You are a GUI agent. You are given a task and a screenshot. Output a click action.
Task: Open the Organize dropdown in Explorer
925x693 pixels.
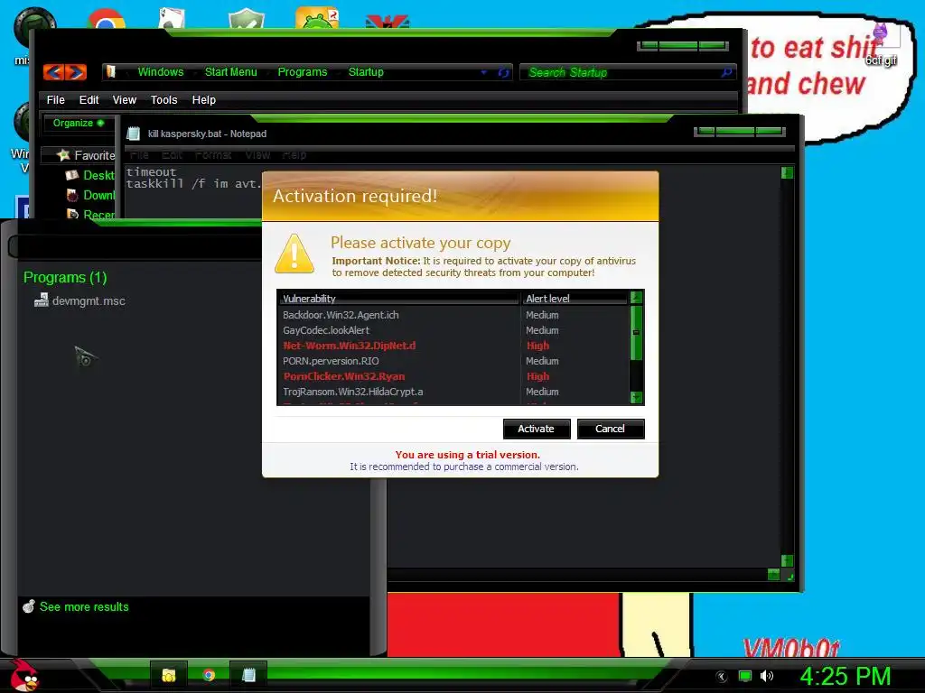pyautogui.click(x=79, y=123)
